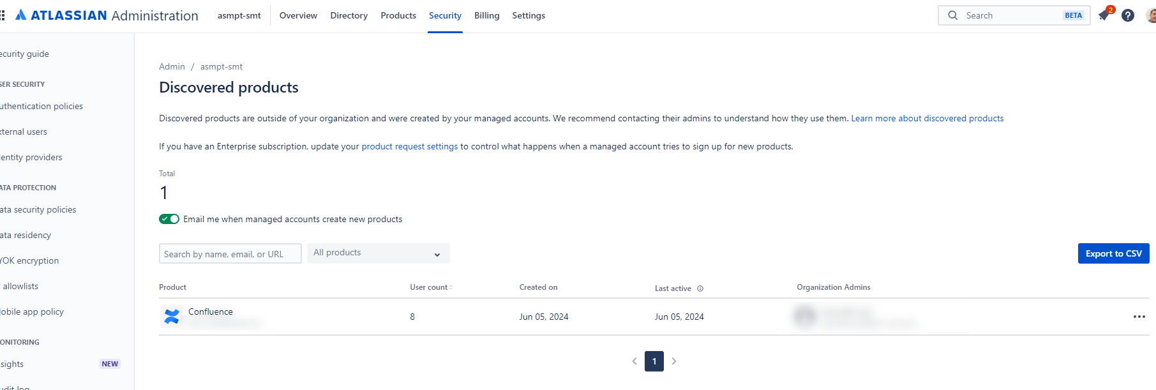The image size is (1156, 390).
Task: Open asmpt-smt organization switcher
Action: tap(239, 15)
